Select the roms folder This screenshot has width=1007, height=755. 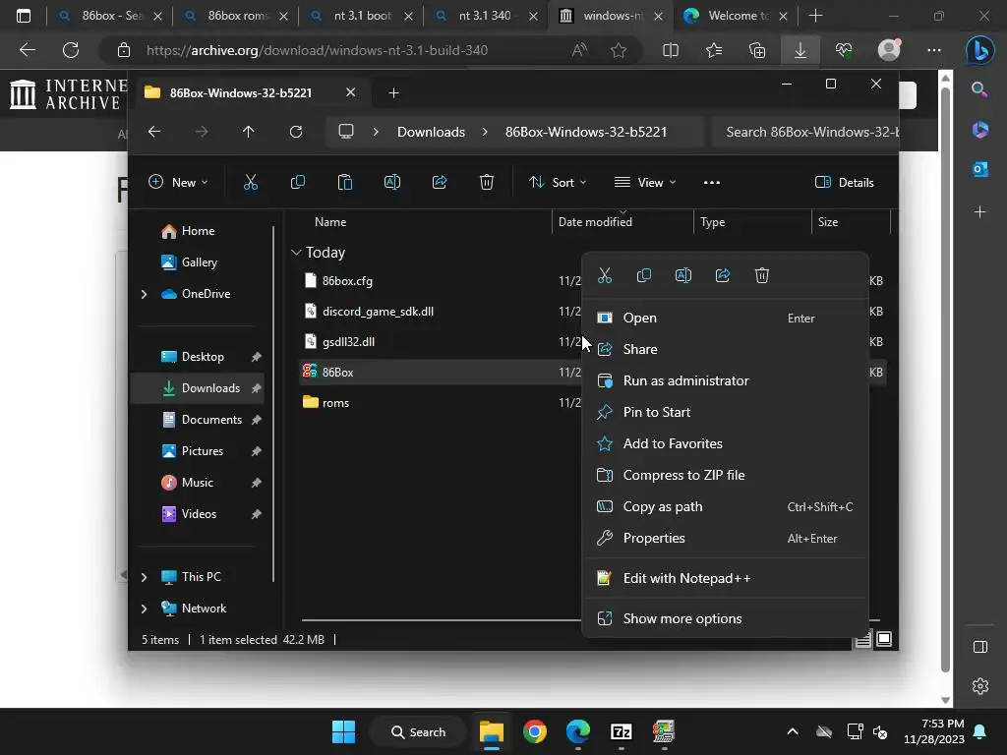(x=336, y=403)
